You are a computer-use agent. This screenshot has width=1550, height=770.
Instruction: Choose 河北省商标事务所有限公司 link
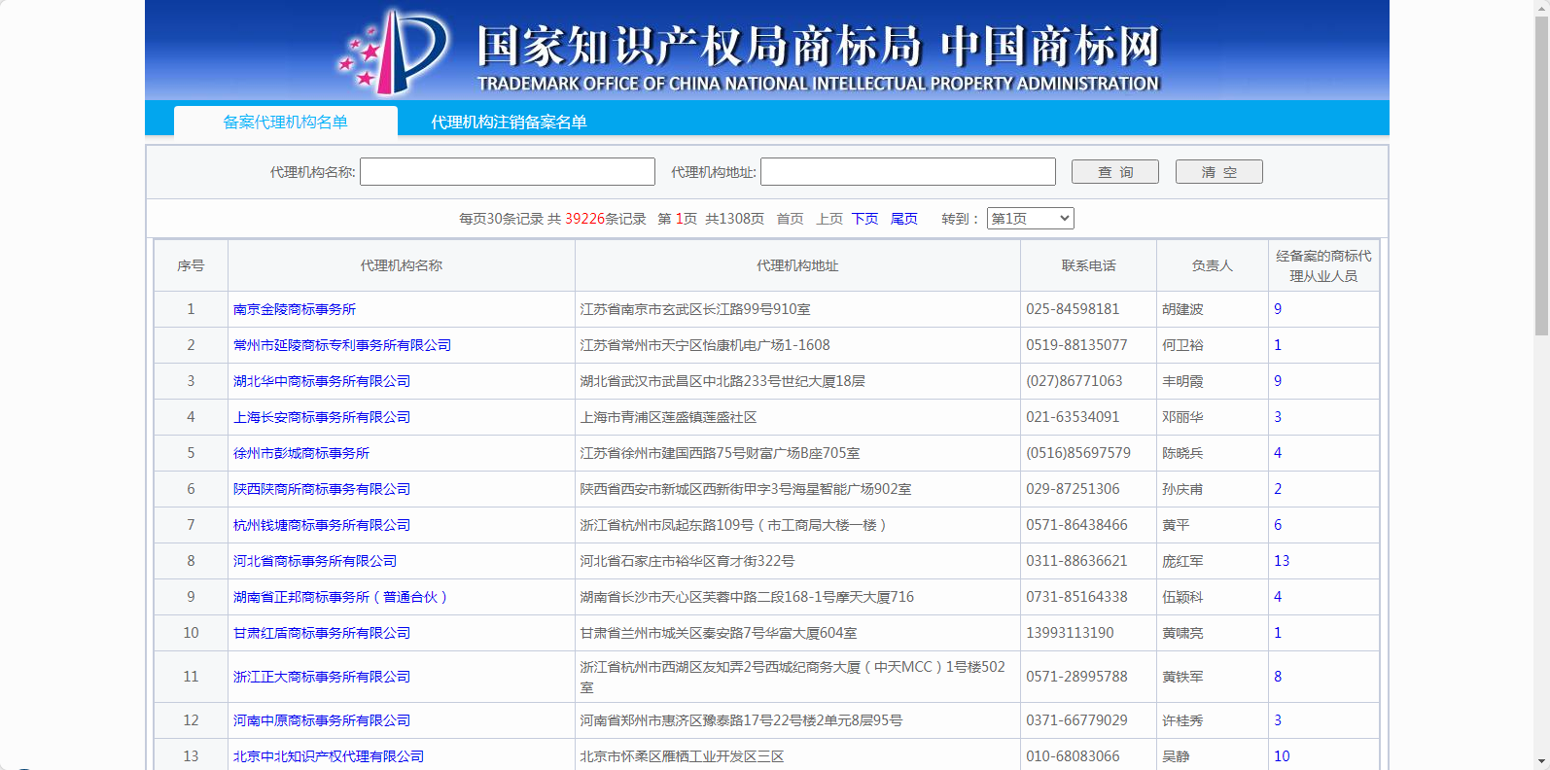click(315, 561)
